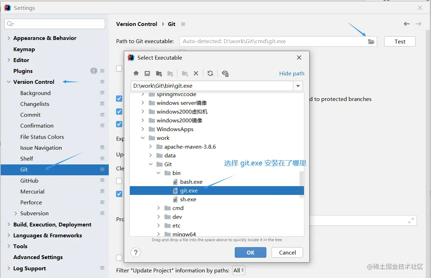Click Version Control breadcrumb in header

[x=136, y=24]
